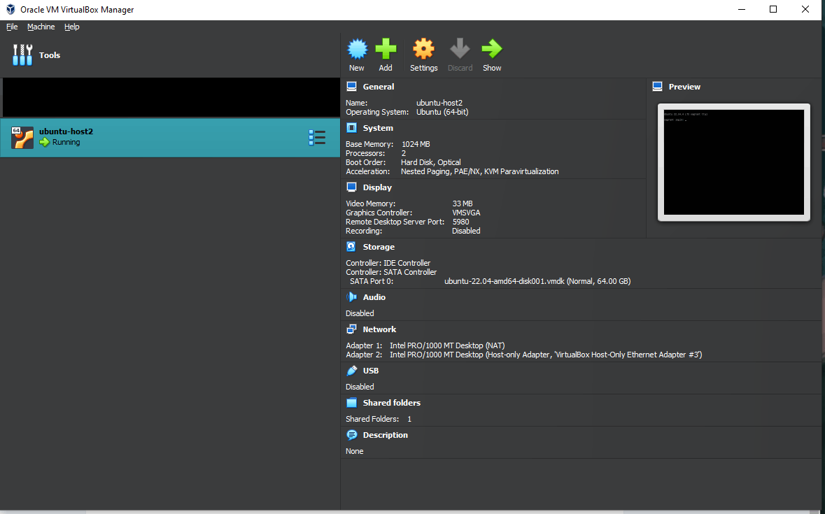The width and height of the screenshot is (825, 514).
Task: Click the New machine starburst icon
Action: pyautogui.click(x=358, y=49)
